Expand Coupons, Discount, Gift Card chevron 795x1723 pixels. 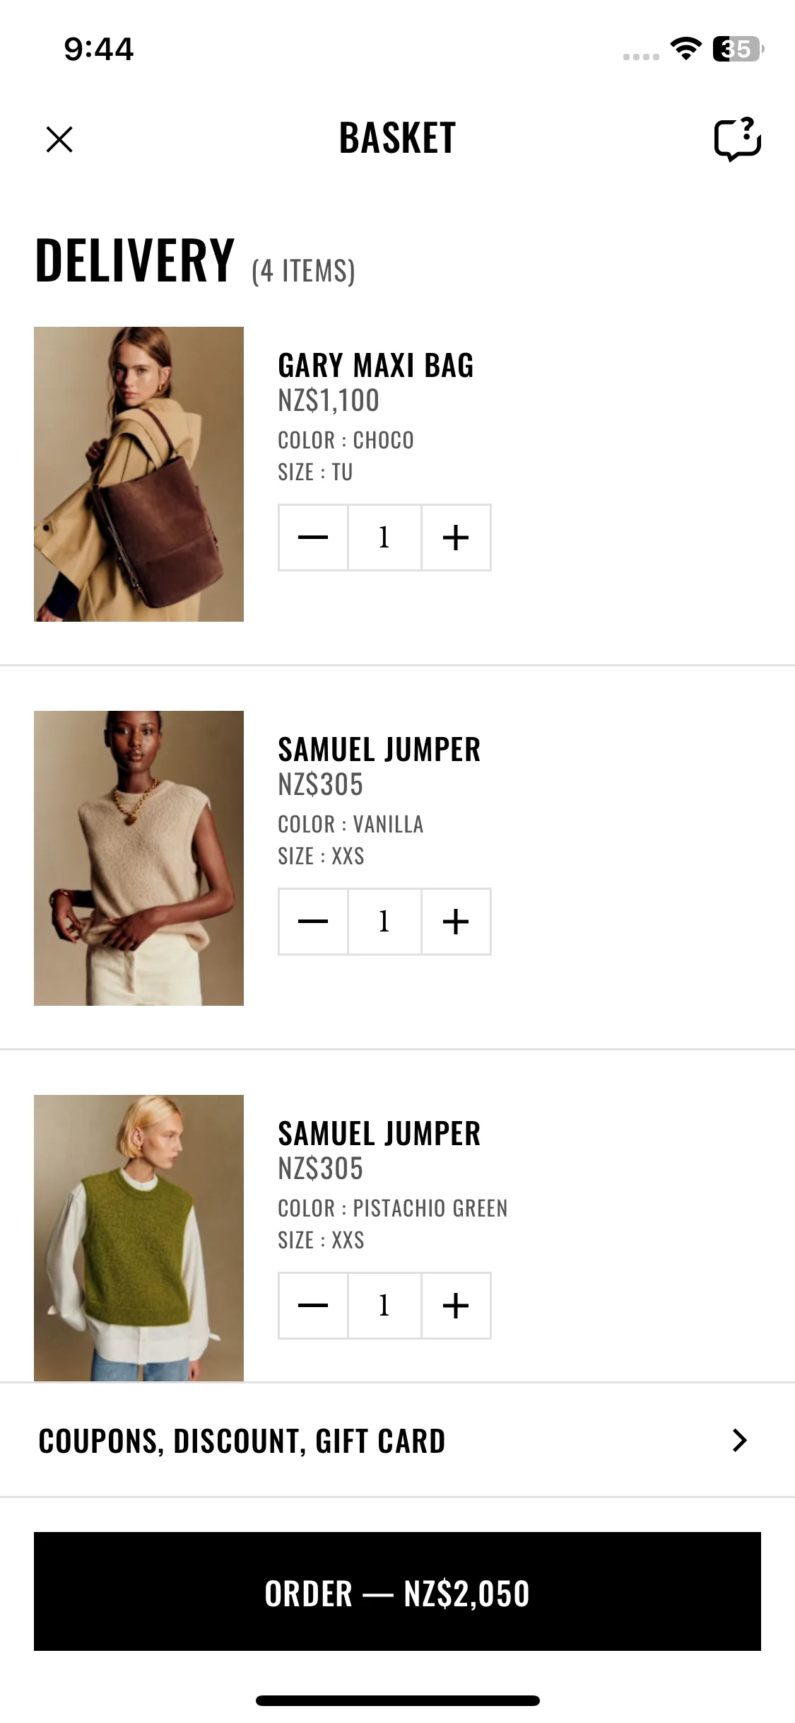tap(739, 1441)
